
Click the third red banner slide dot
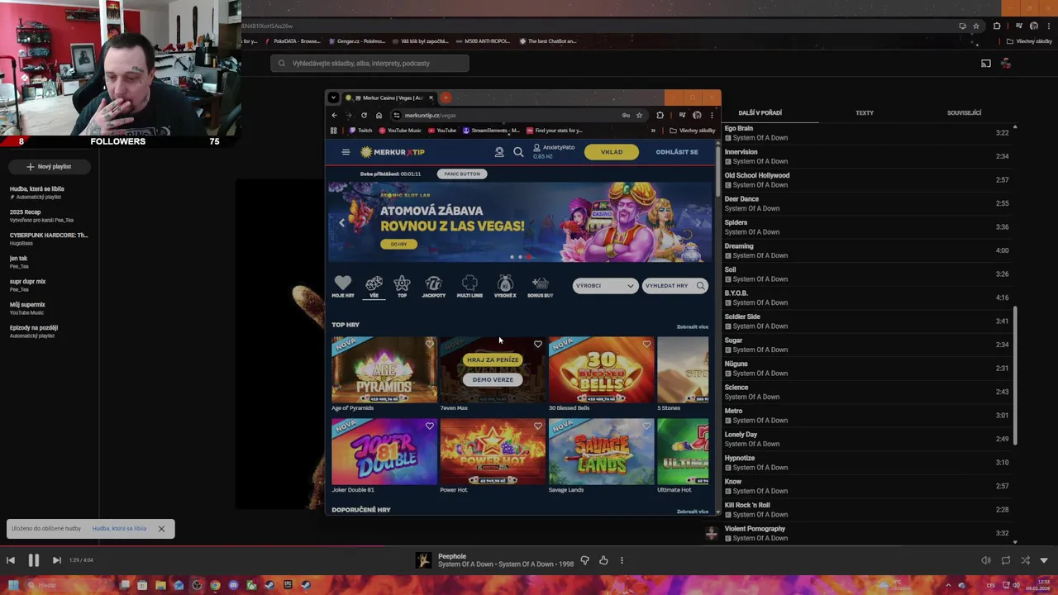click(529, 257)
